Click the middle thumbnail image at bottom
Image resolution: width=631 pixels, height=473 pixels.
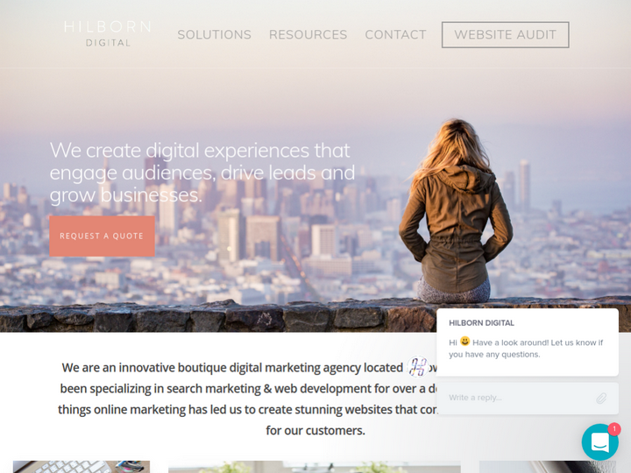[315, 467]
